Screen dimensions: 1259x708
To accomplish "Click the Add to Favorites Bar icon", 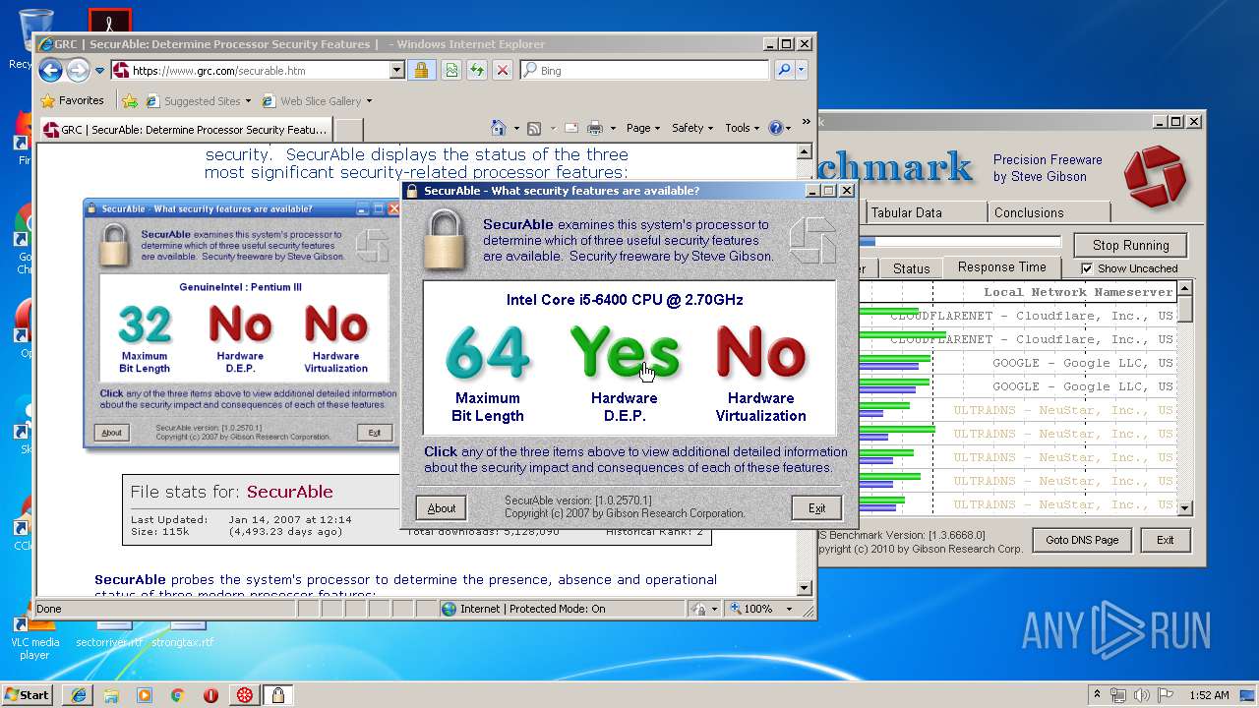I will (x=130, y=100).
